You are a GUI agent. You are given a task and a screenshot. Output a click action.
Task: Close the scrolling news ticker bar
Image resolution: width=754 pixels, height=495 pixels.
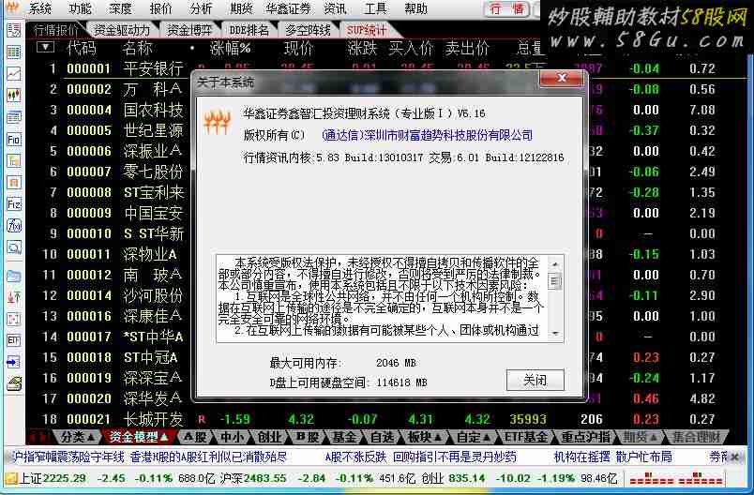[x=734, y=457]
